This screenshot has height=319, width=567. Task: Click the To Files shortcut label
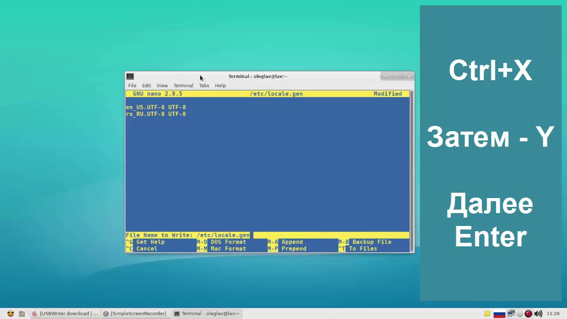coord(363,249)
